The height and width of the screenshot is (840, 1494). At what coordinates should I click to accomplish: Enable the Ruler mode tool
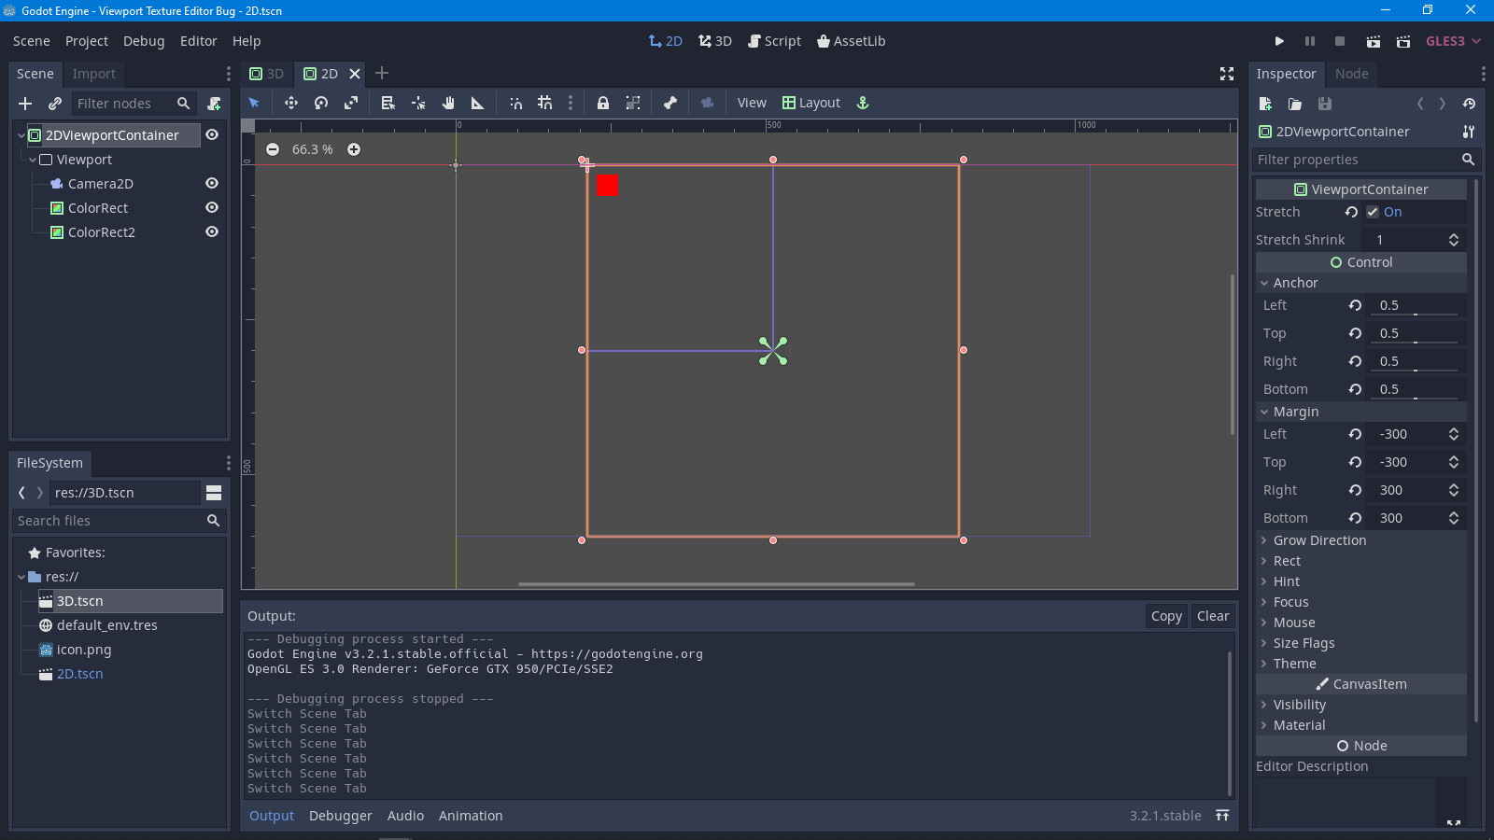(x=477, y=103)
